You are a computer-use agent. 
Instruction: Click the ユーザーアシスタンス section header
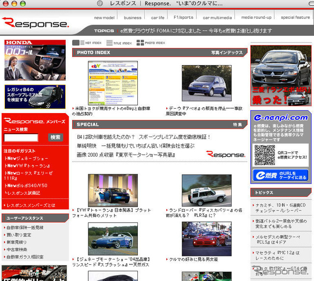pyautogui.click(x=35, y=218)
